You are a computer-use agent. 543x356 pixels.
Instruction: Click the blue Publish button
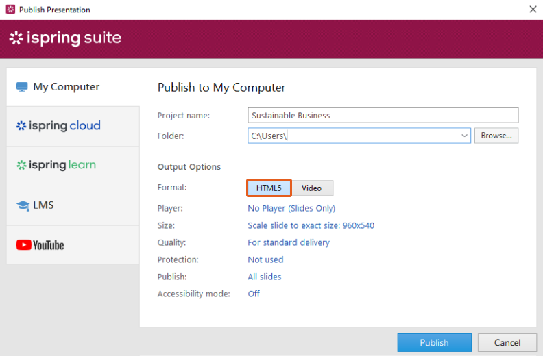[434, 342]
